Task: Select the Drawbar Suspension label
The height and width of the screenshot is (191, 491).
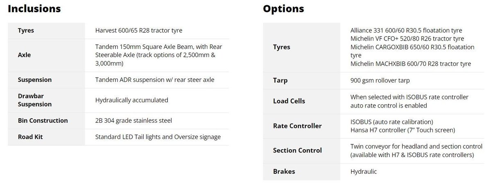Action: tap(35, 100)
